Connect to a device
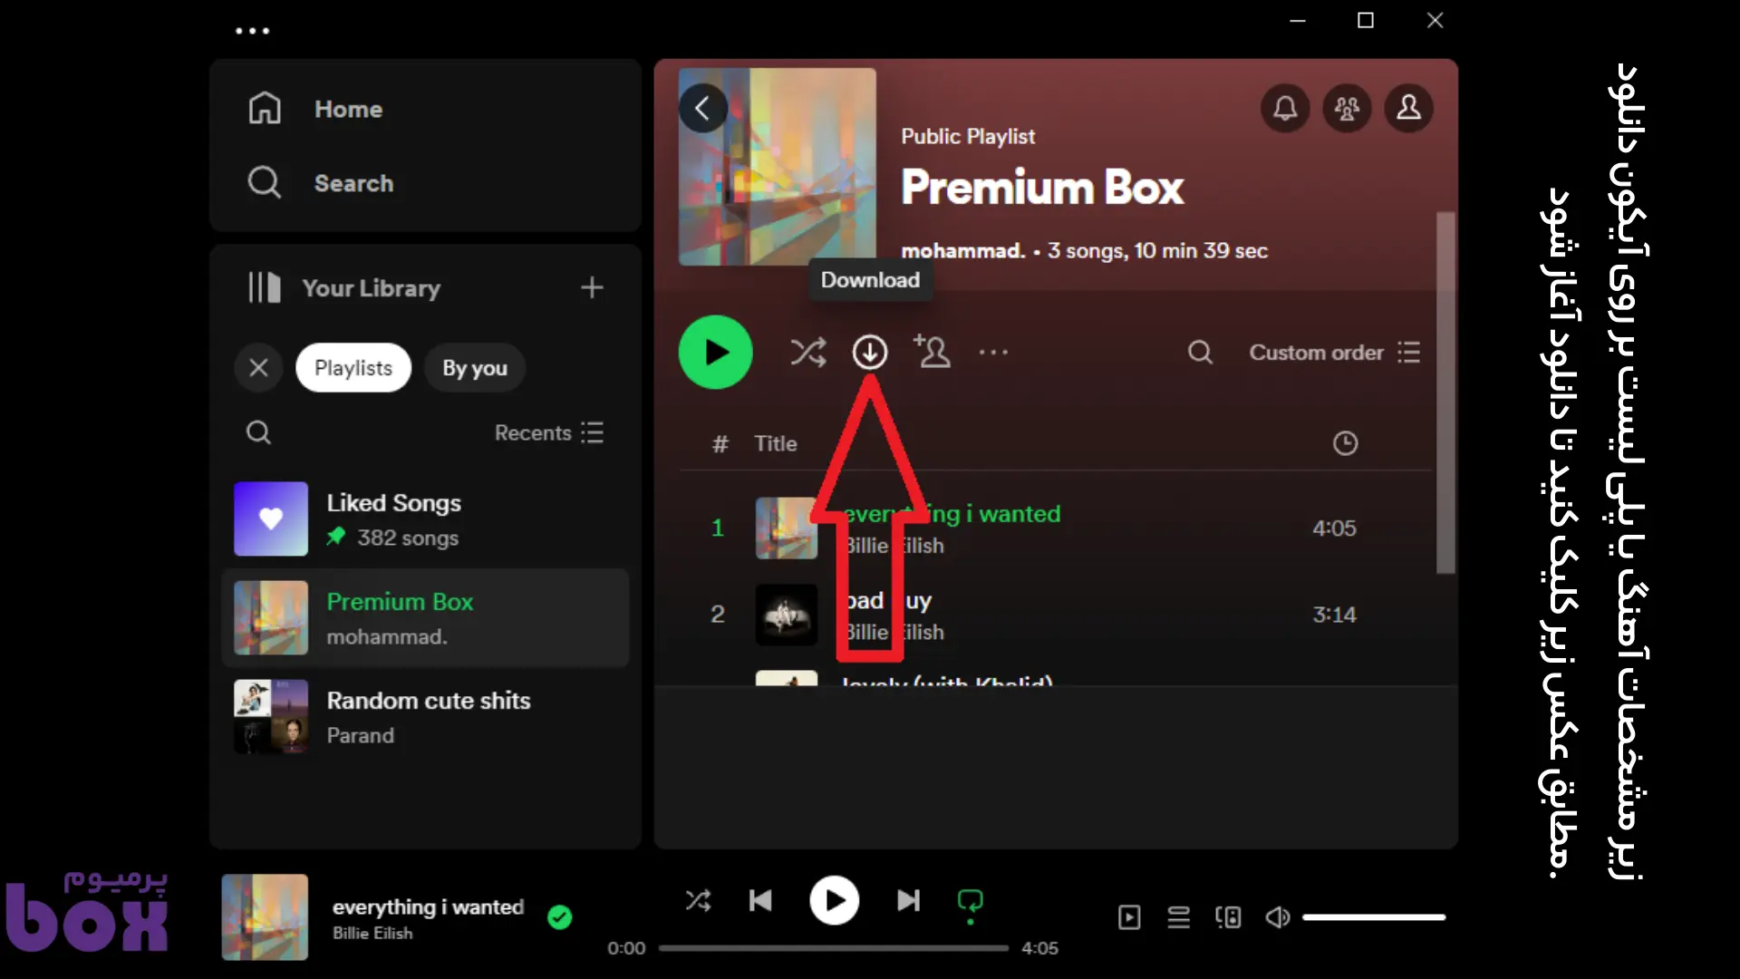Image resolution: width=1740 pixels, height=979 pixels. 1228,917
